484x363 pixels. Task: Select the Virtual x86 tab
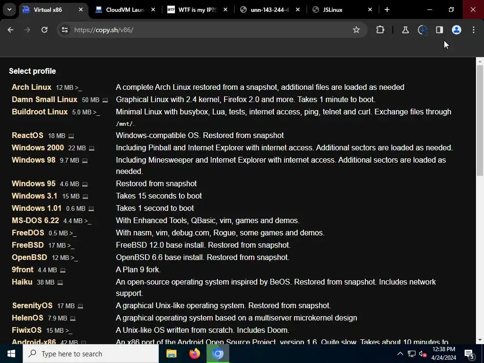coord(48,10)
